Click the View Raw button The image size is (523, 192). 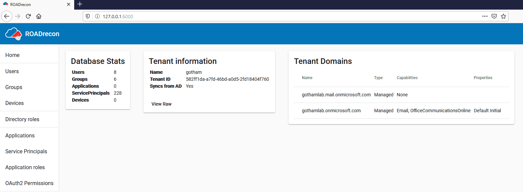coord(161,104)
